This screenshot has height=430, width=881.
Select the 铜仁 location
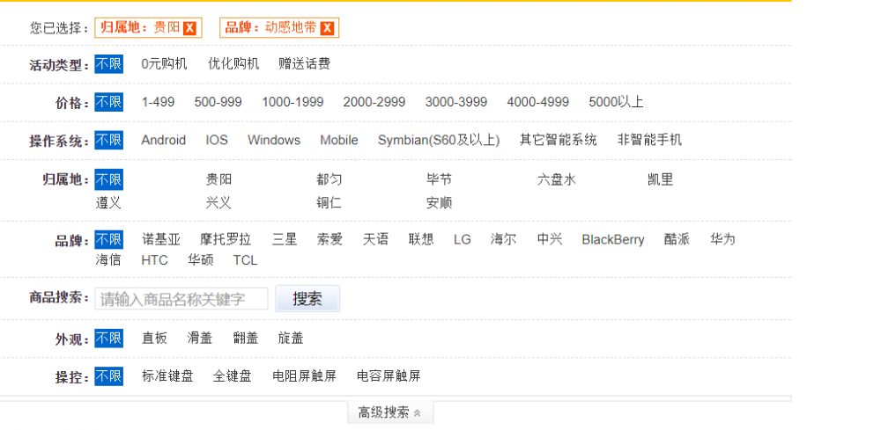point(329,202)
